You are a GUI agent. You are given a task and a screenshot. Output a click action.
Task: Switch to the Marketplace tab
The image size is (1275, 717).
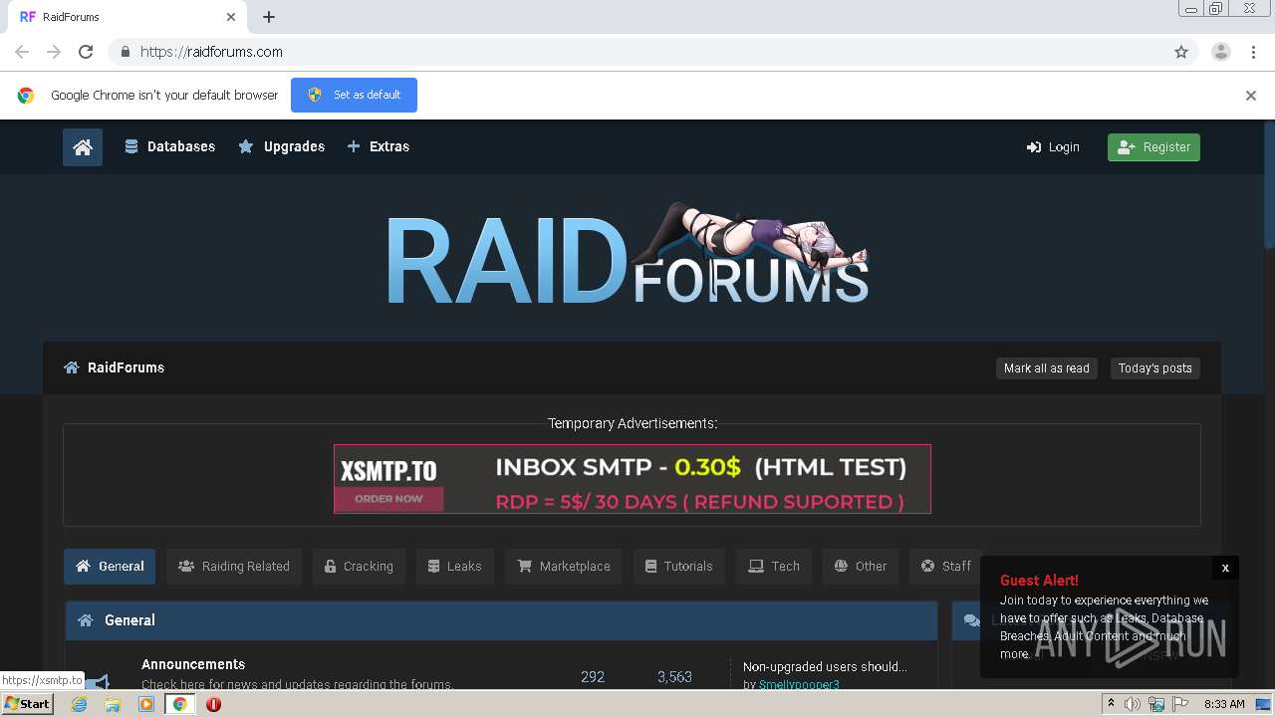[x=564, y=566]
